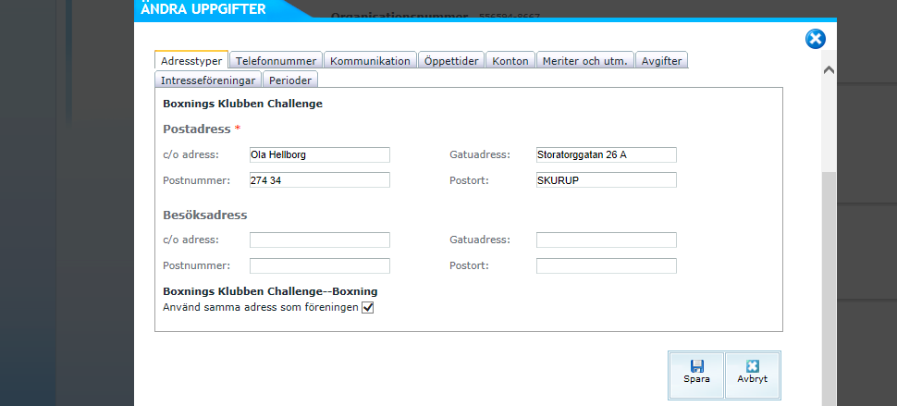897x406 pixels.
Task: Select the Öppettider tab
Action: (x=451, y=61)
